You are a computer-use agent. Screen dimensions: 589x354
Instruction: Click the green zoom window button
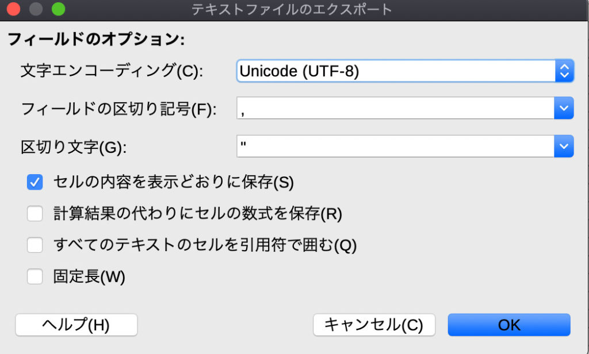[58, 9]
